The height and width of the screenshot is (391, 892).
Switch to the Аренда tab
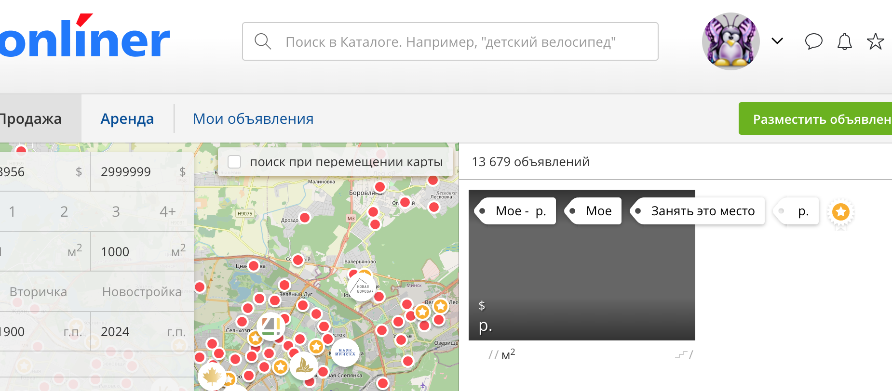click(x=127, y=118)
